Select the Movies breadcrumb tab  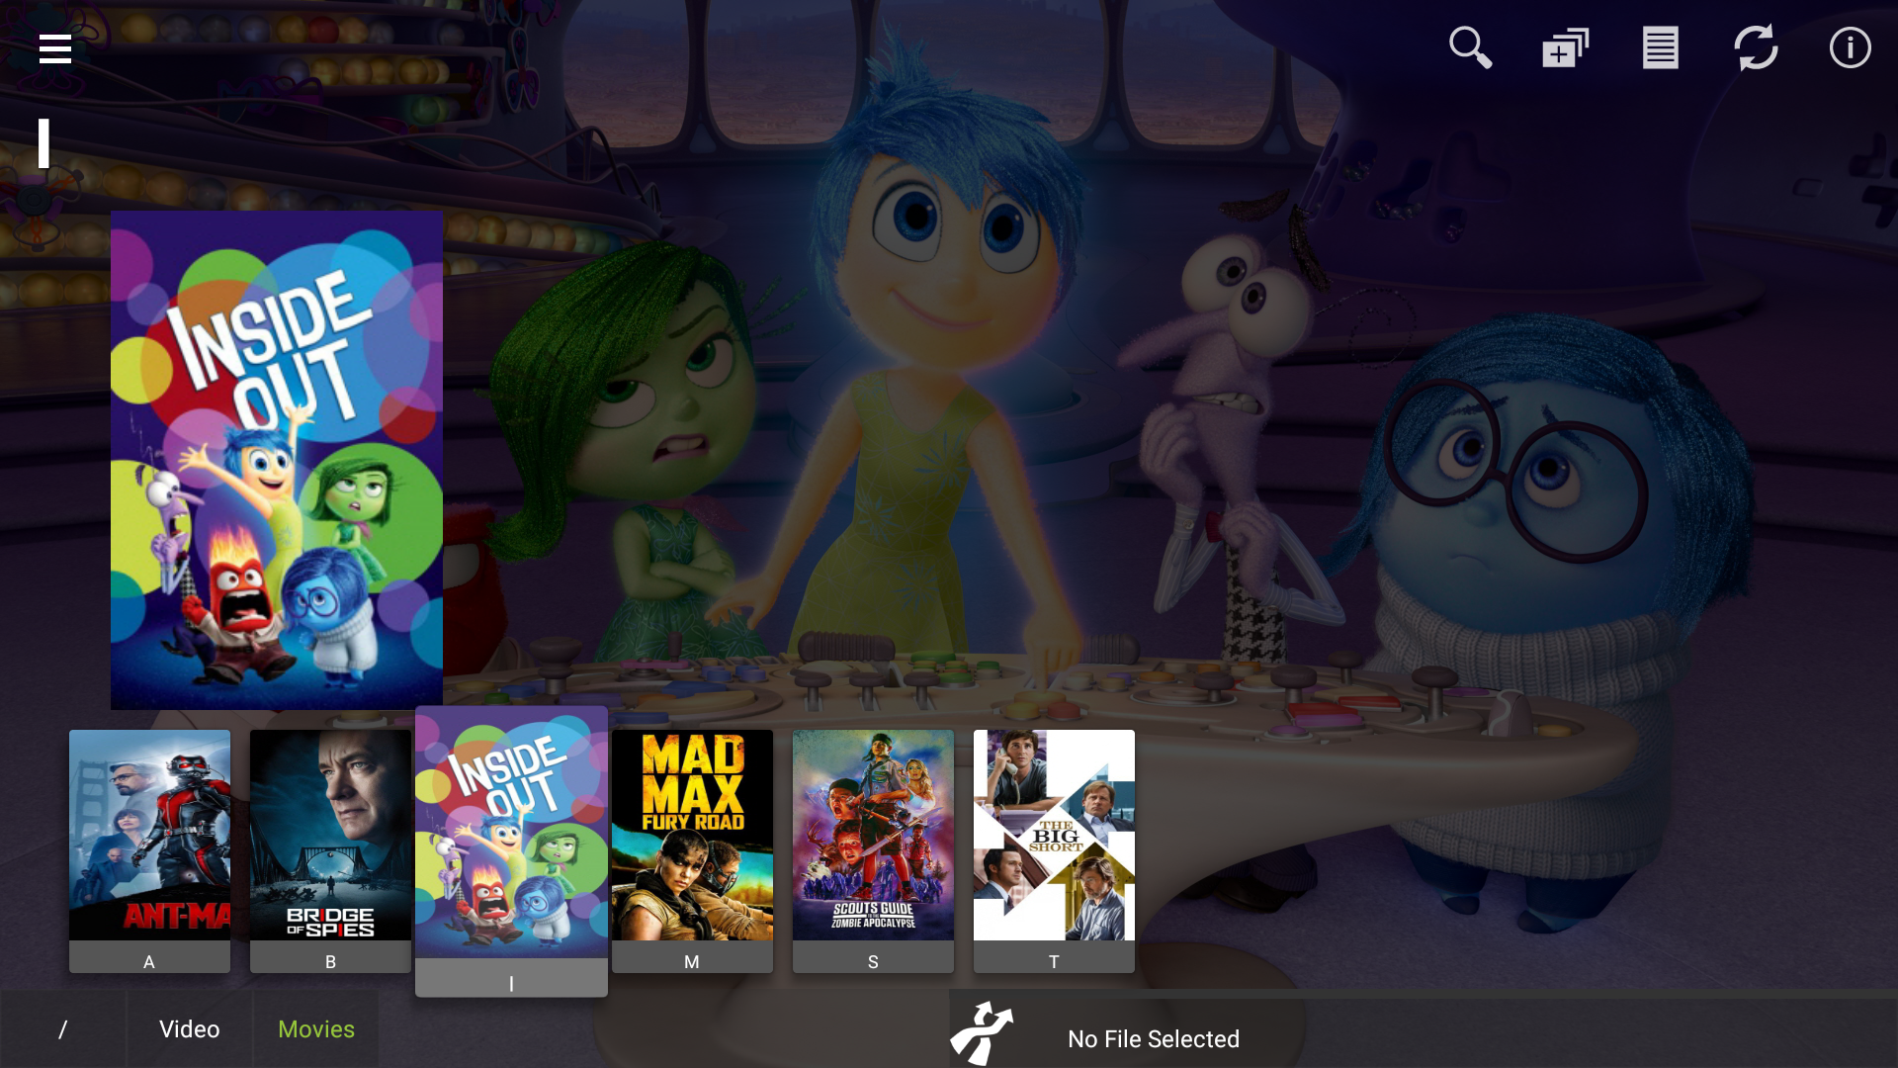[x=316, y=1029]
